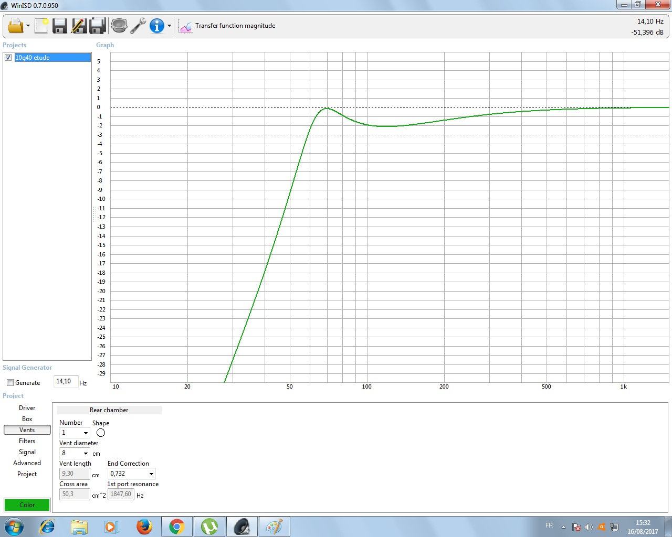This screenshot has height=537, width=672.
Task: Click the Vent length field
Action: 75,474
